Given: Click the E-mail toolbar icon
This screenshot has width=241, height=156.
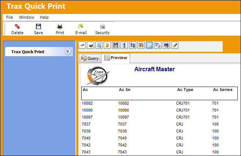Looking at the screenshot, I should pos(81,26).
